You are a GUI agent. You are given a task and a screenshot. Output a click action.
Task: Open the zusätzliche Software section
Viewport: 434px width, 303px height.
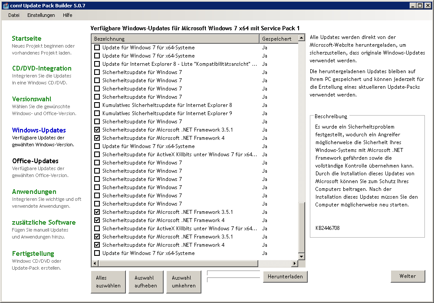click(44, 222)
